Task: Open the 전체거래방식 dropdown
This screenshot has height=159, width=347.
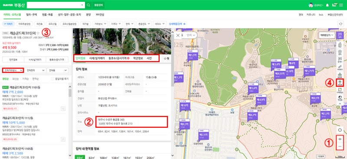Action: tap(13, 70)
